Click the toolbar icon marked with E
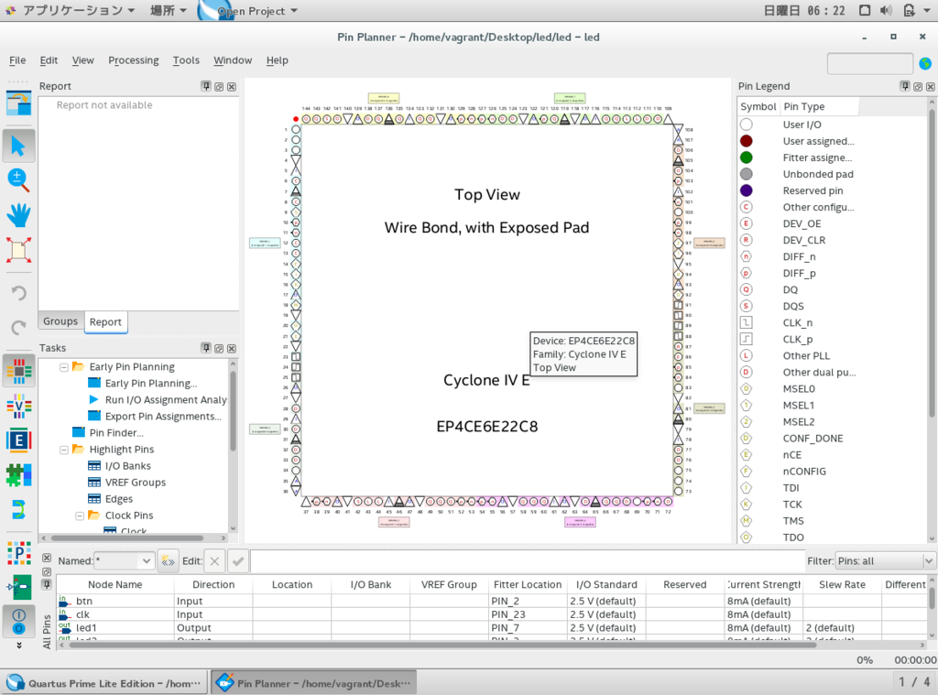 tap(18, 440)
